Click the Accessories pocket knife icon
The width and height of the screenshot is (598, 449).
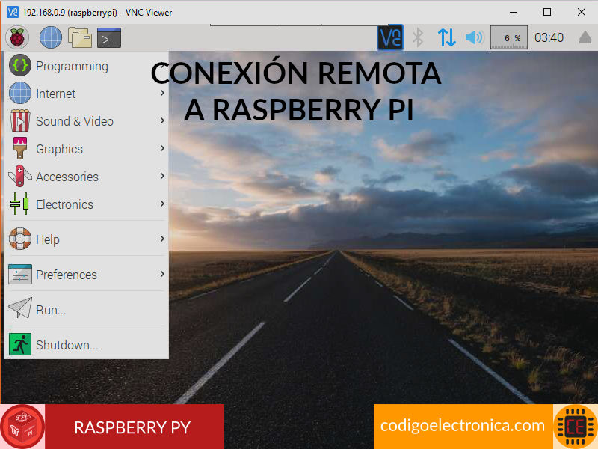tap(20, 176)
